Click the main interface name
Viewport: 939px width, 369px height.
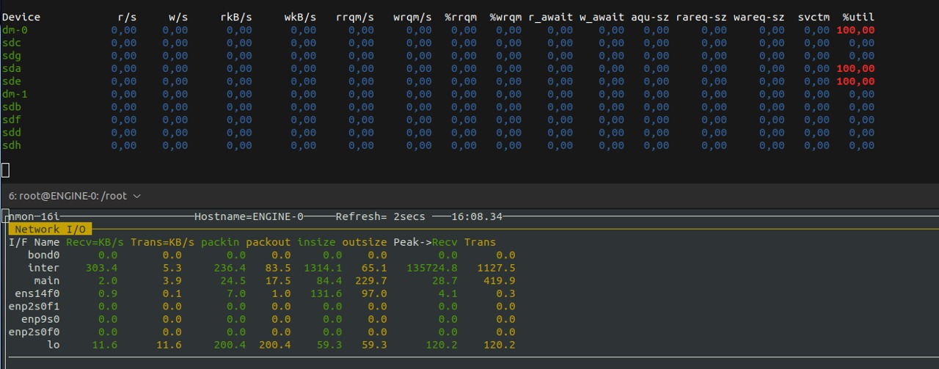click(47, 281)
